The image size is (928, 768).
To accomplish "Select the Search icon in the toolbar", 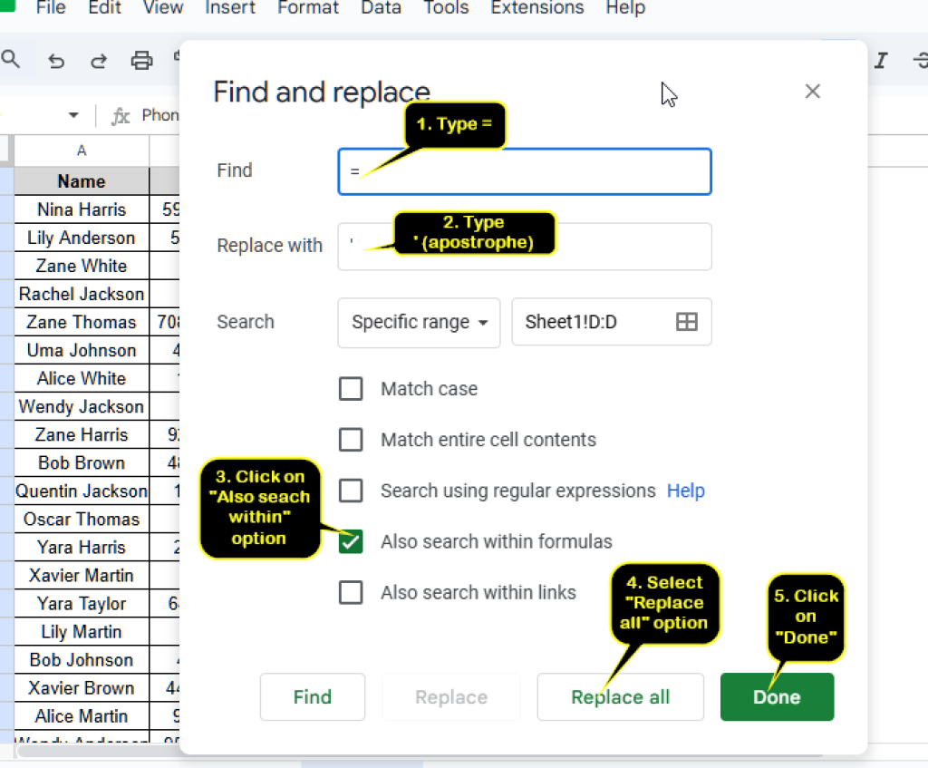I will coord(9,58).
